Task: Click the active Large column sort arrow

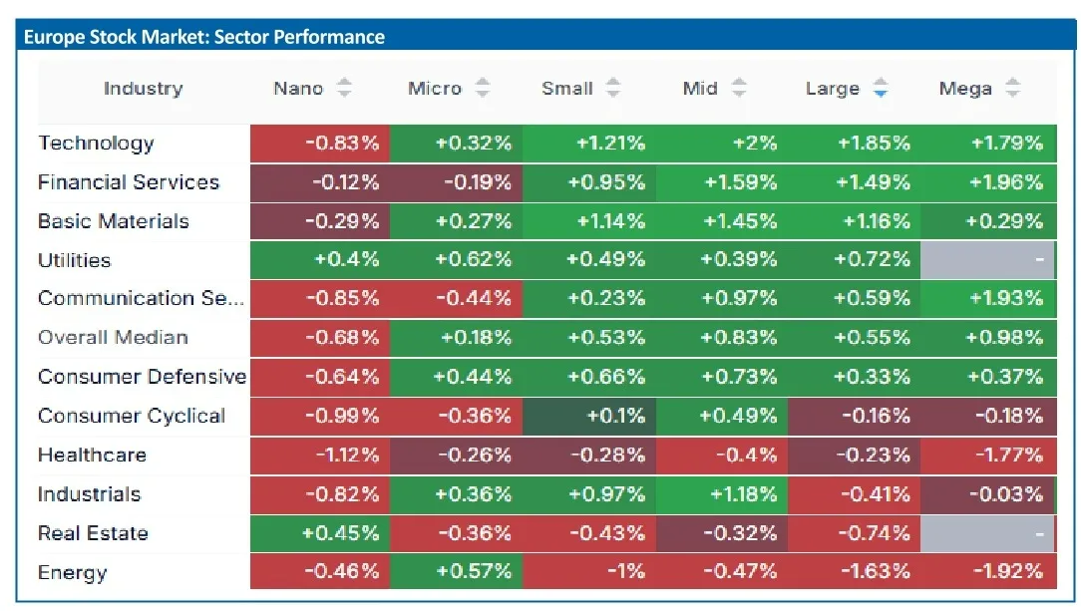Action: click(x=881, y=88)
